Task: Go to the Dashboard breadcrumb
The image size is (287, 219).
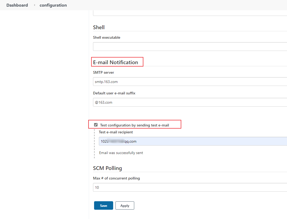Action: (17, 5)
